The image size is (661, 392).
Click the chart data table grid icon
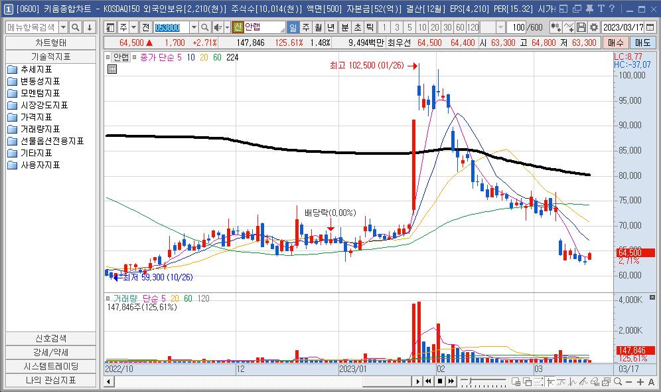pos(112,69)
